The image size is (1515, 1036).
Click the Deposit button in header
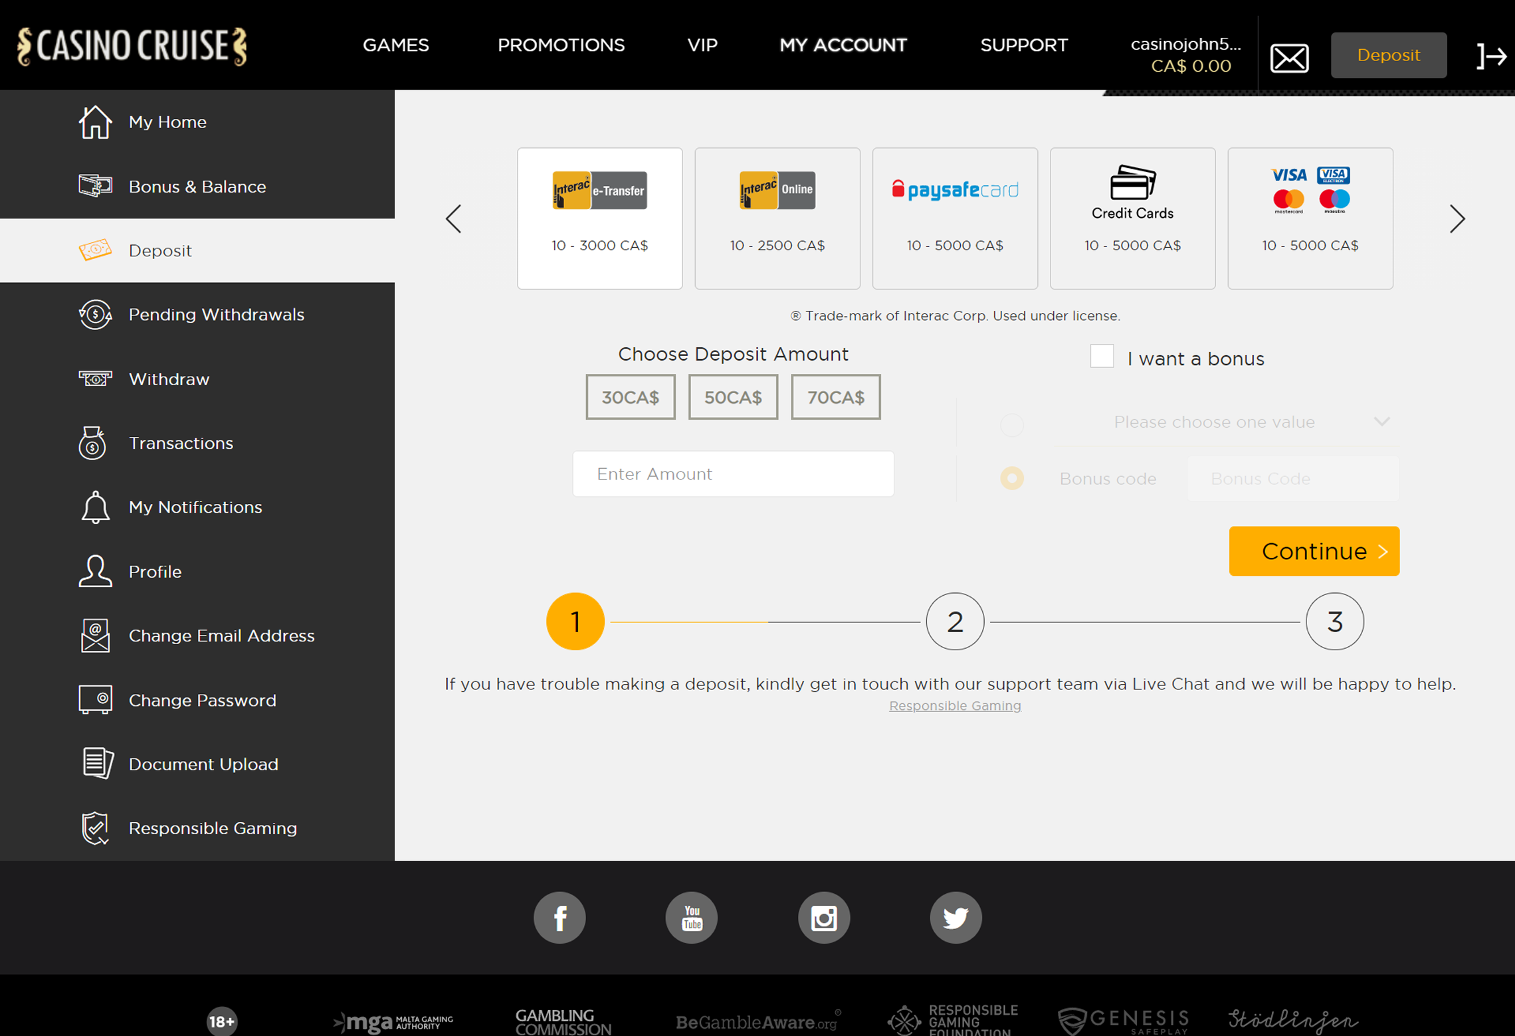(x=1389, y=55)
